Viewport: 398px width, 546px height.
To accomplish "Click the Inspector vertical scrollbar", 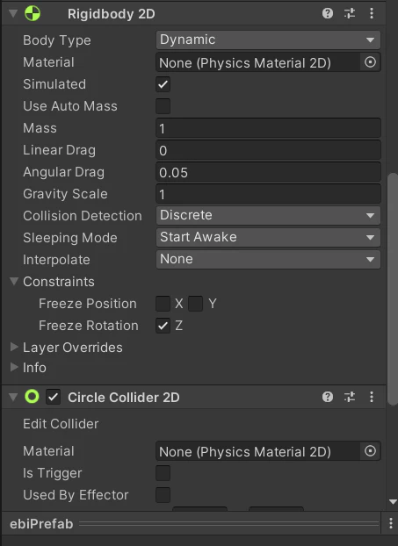I will click(393, 289).
